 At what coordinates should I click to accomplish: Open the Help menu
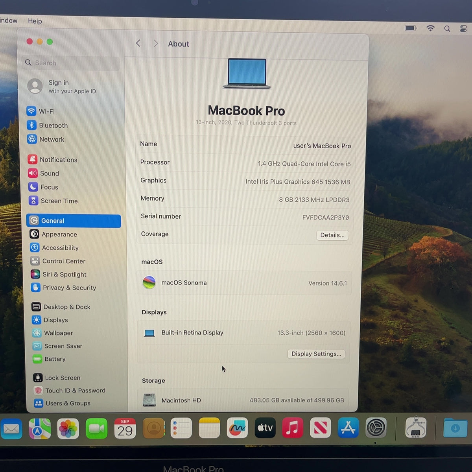click(x=35, y=21)
